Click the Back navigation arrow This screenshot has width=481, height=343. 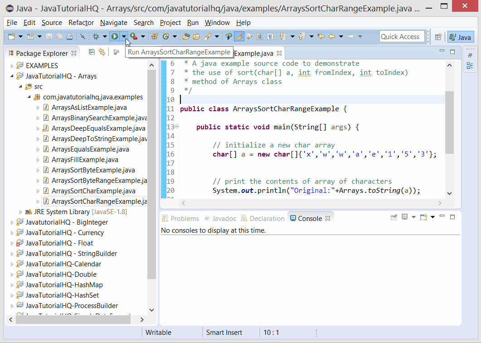point(331,37)
